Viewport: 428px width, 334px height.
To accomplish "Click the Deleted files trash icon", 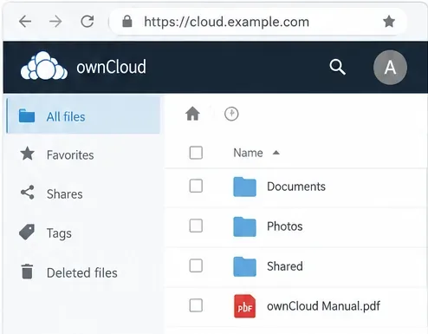I will (x=27, y=272).
